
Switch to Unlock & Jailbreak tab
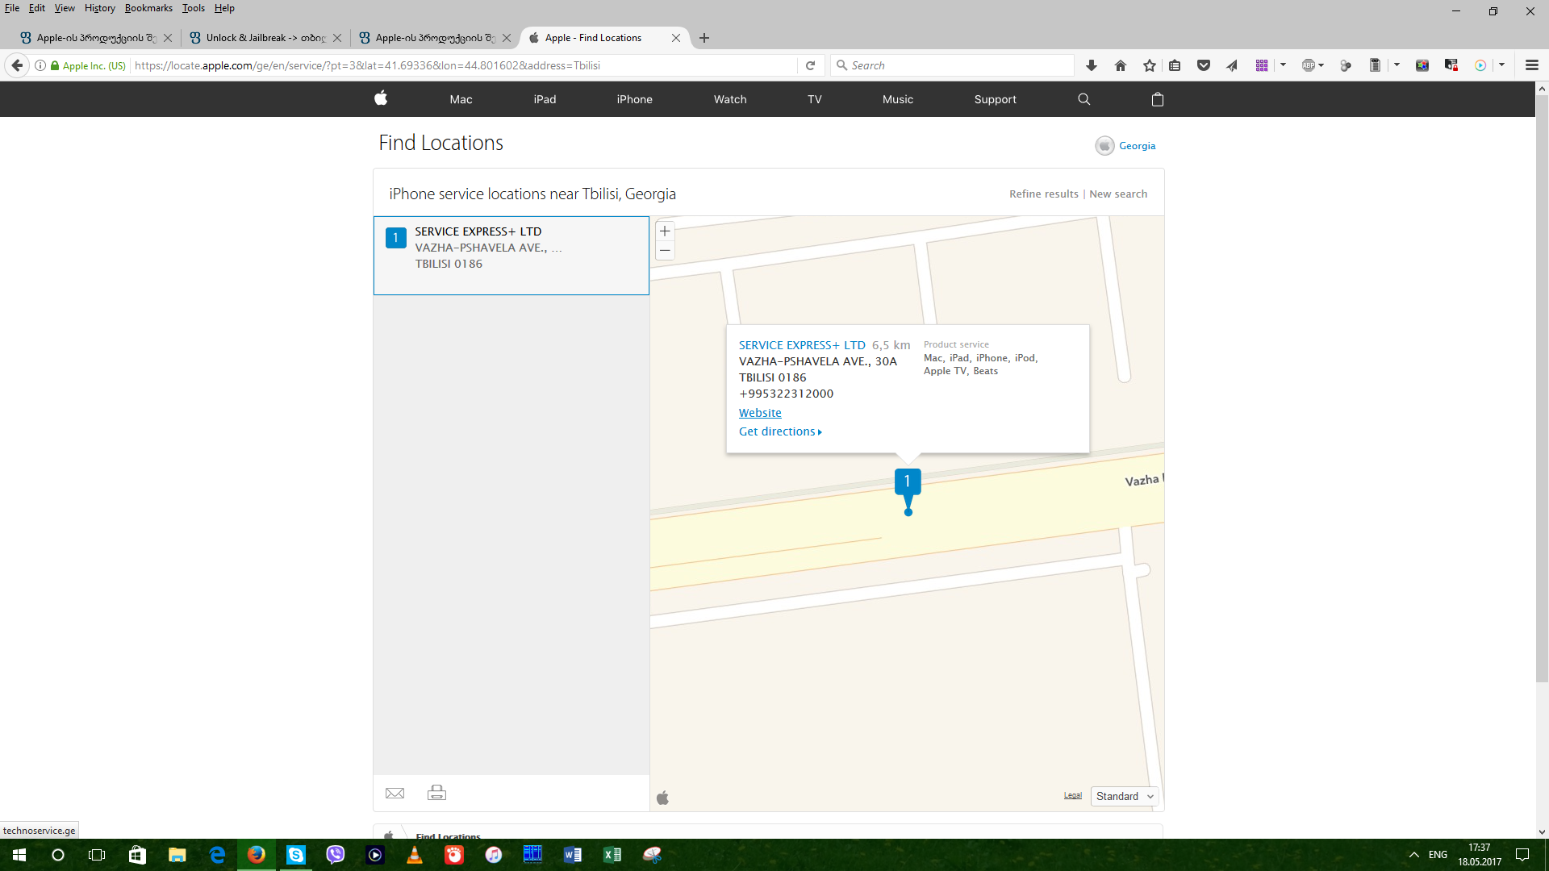click(x=265, y=38)
